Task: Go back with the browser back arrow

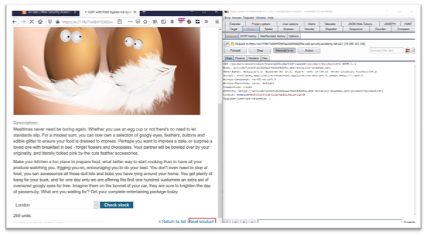Action: [x=14, y=22]
